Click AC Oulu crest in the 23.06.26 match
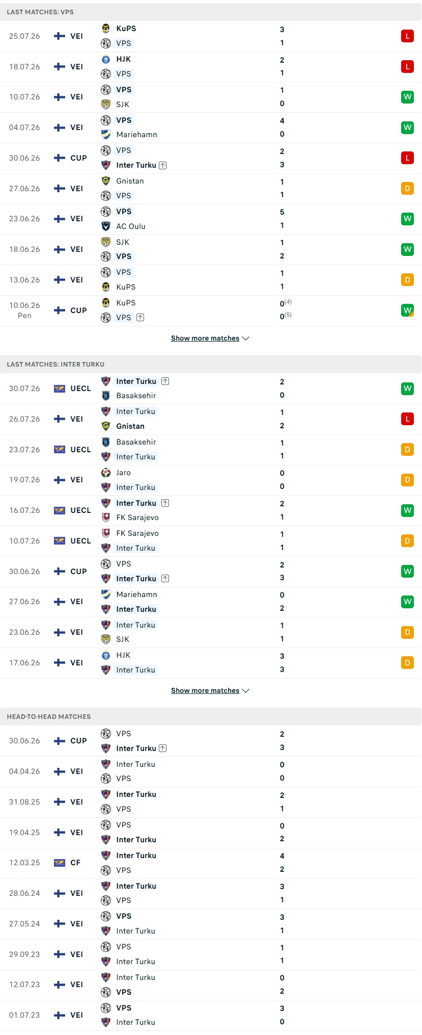Viewport: 422px width, 1035px height. tap(106, 226)
